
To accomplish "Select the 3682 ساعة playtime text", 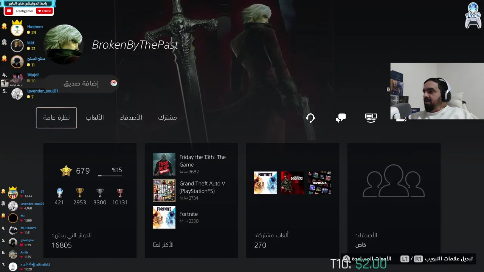I will point(189,172).
